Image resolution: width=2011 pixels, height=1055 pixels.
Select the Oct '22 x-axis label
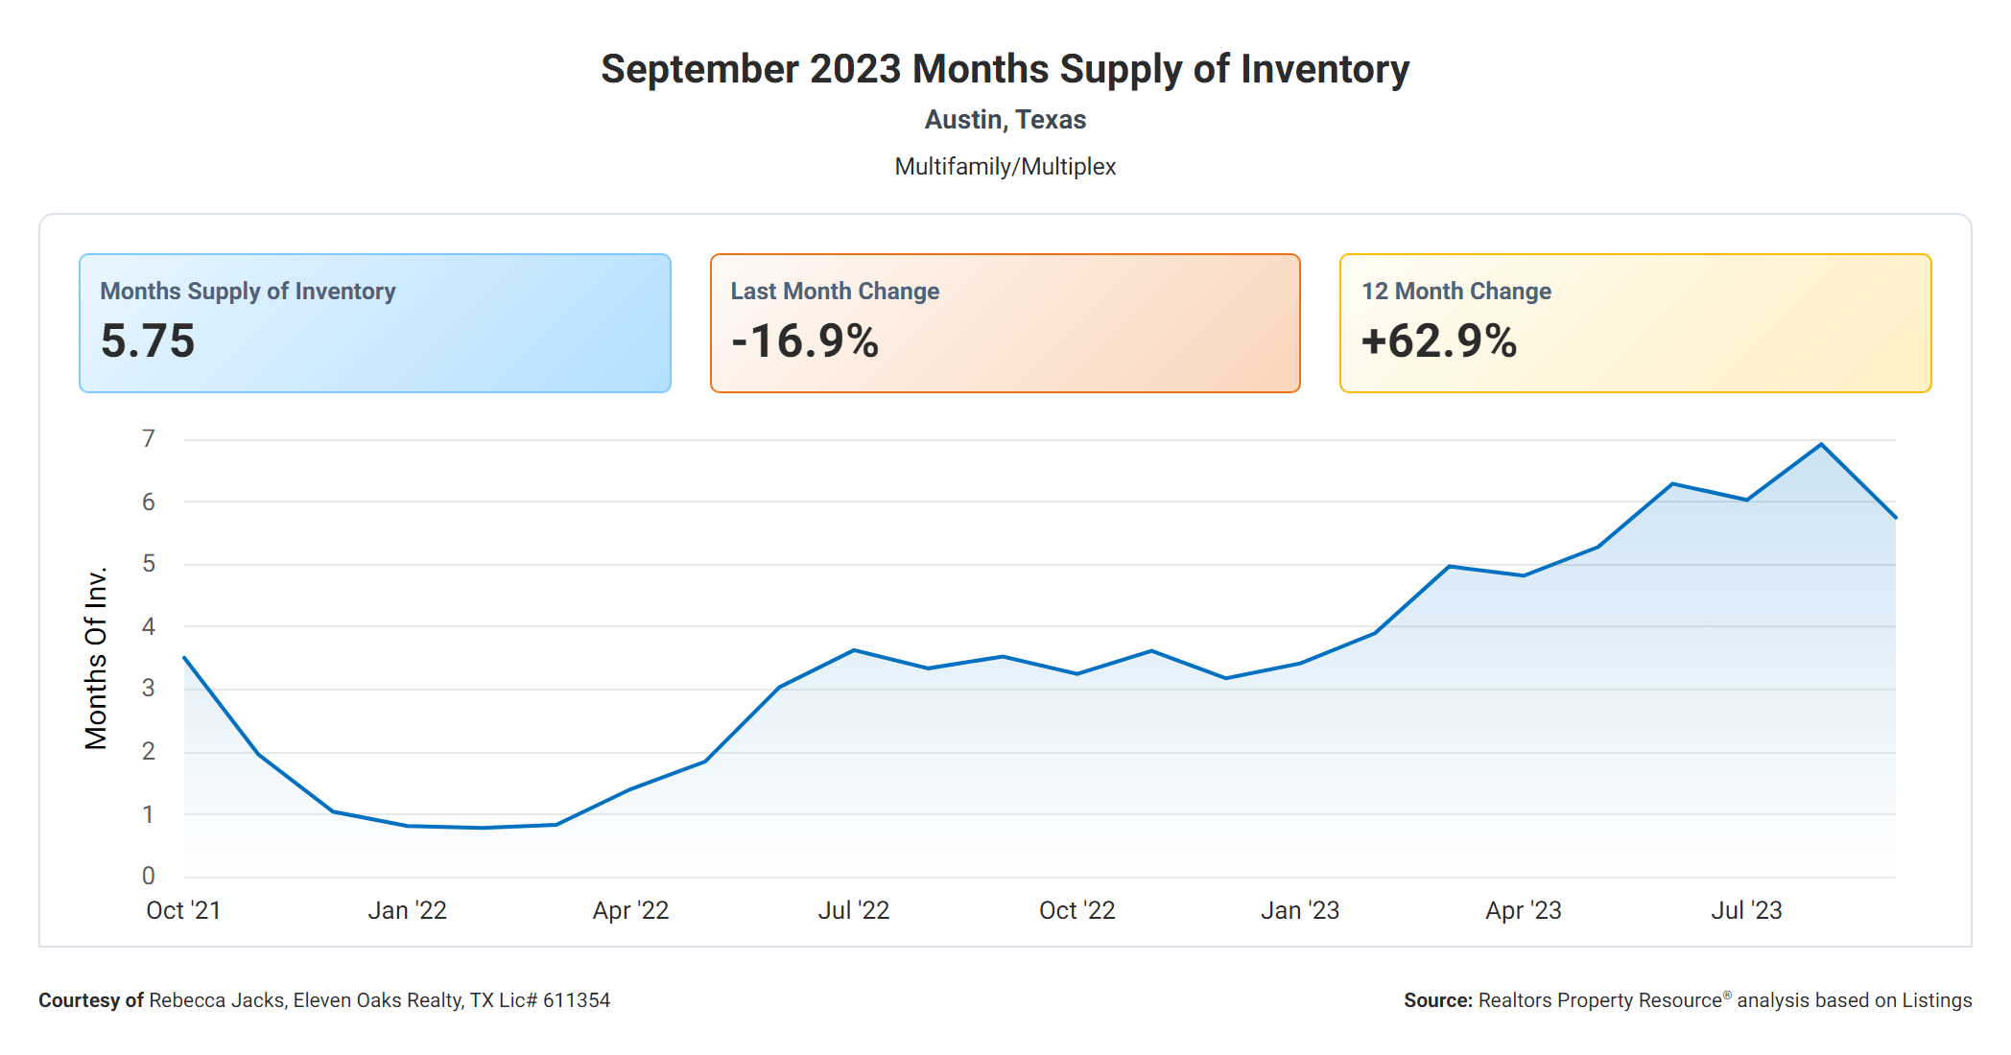tap(1077, 910)
